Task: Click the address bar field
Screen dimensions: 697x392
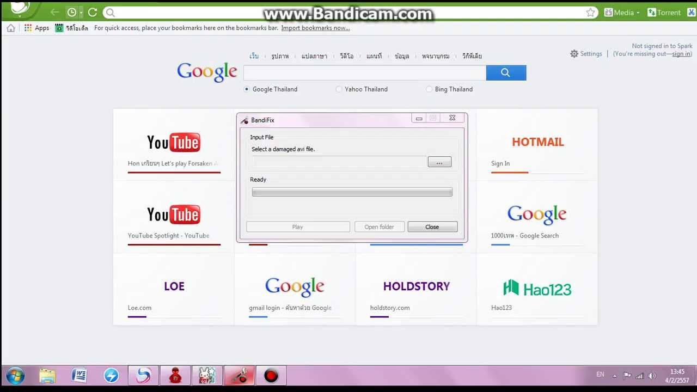Action: coord(348,13)
